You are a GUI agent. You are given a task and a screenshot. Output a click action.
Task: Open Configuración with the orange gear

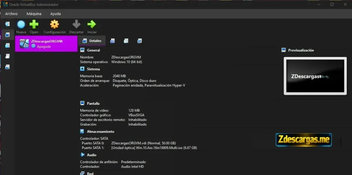(x=54, y=24)
